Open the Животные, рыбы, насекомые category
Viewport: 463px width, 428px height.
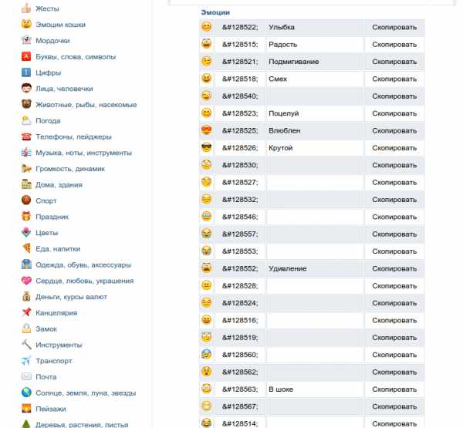point(86,105)
